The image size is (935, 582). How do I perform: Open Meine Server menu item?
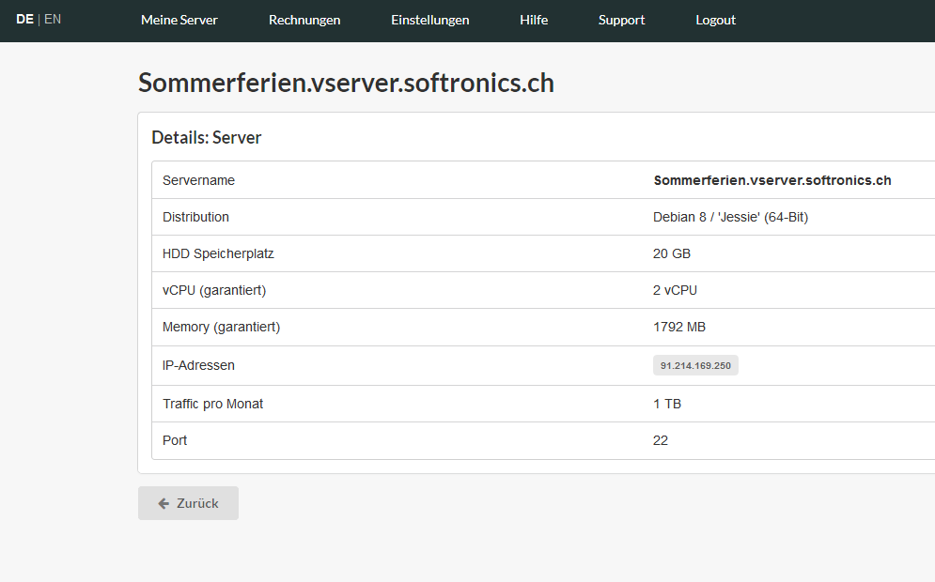pyautogui.click(x=179, y=20)
